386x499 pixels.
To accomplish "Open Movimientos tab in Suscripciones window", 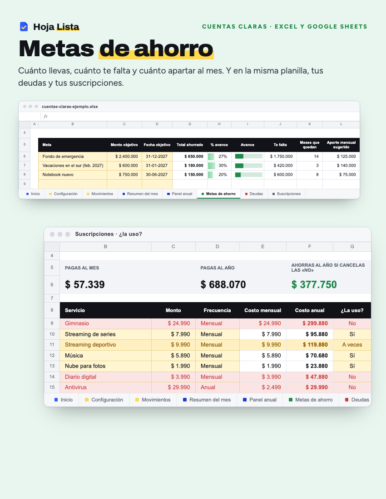I will click(153, 400).
